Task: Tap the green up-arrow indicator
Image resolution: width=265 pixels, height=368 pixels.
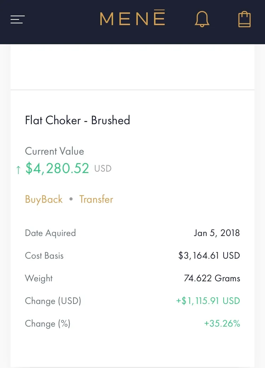Action: coord(18,169)
